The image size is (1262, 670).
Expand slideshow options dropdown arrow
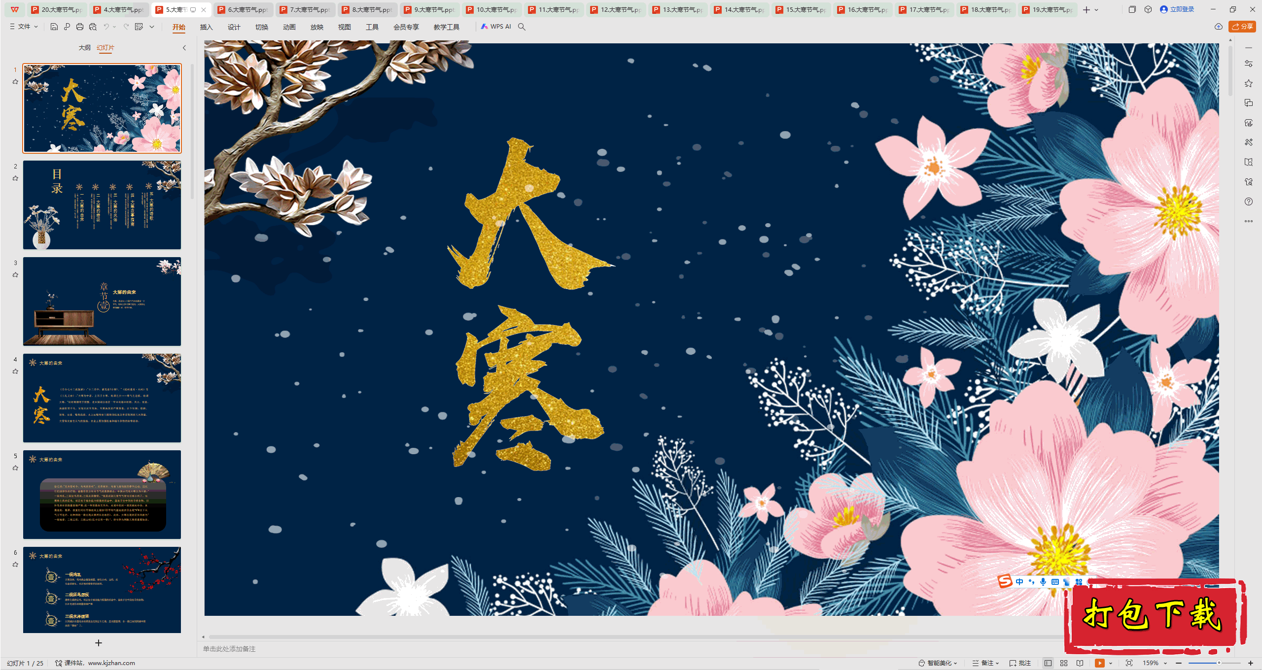[1111, 663]
